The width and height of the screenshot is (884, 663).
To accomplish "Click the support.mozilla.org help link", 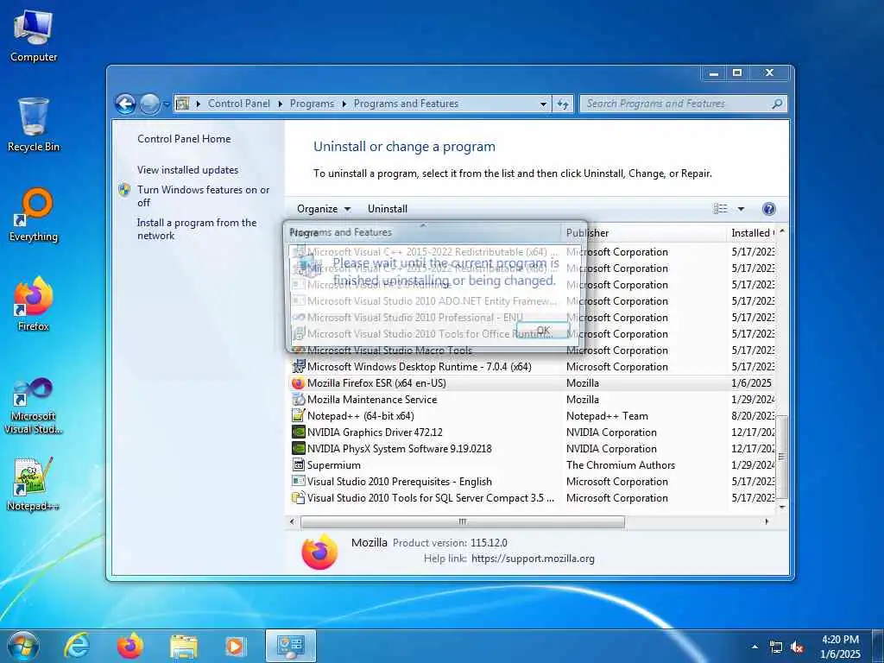I will [533, 559].
